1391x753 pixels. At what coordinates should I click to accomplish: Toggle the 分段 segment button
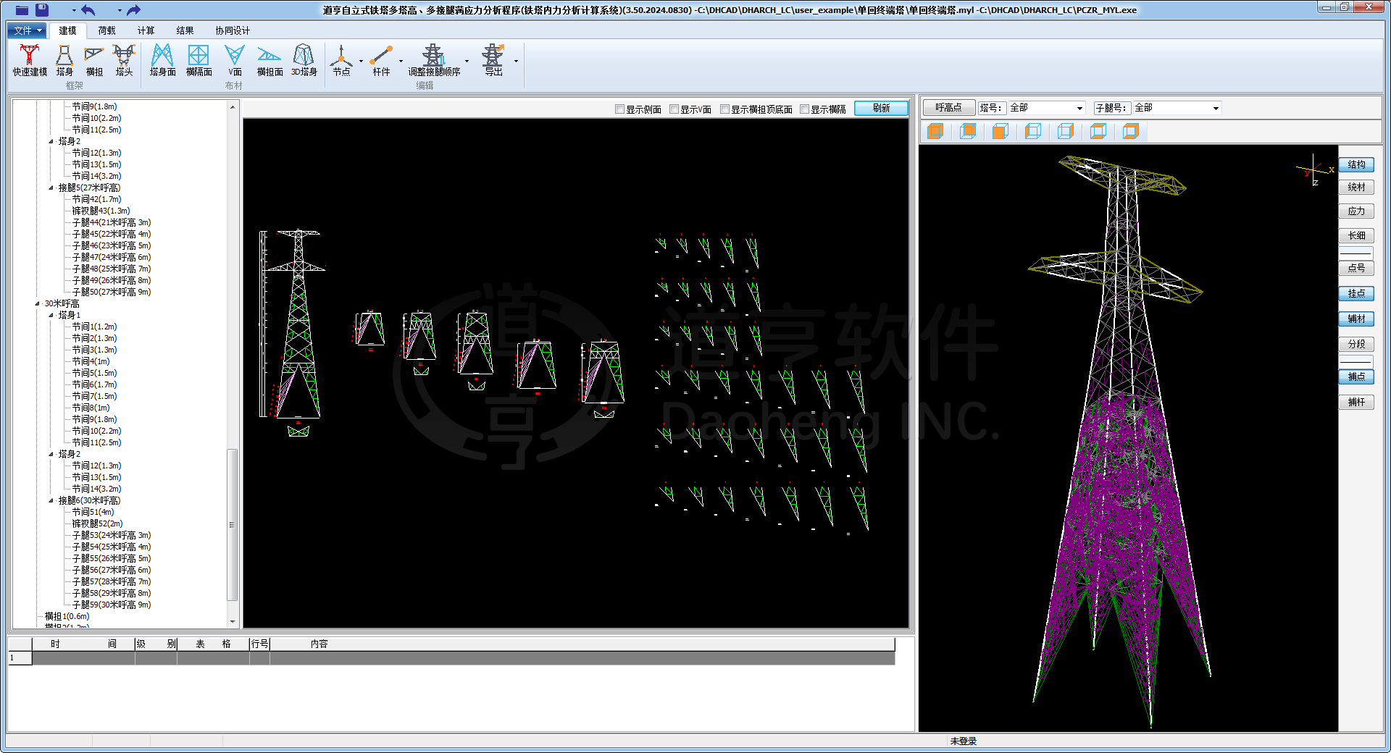click(x=1356, y=344)
